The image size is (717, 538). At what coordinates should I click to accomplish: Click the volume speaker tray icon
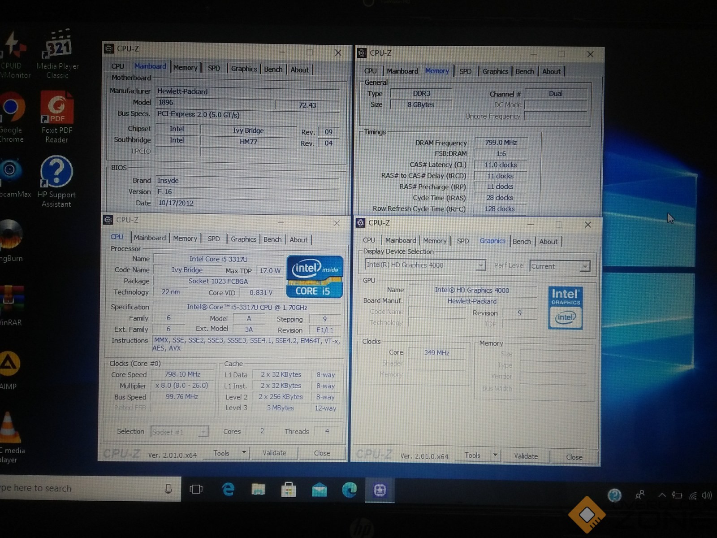click(707, 495)
